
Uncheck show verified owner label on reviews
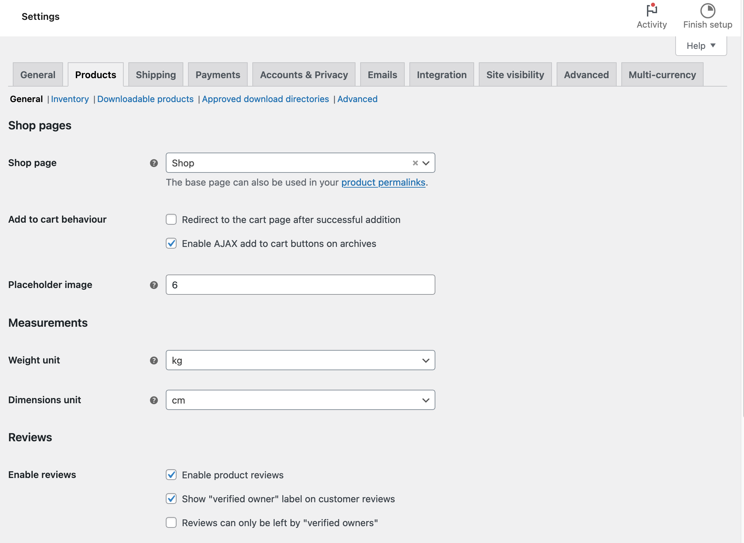pos(171,499)
